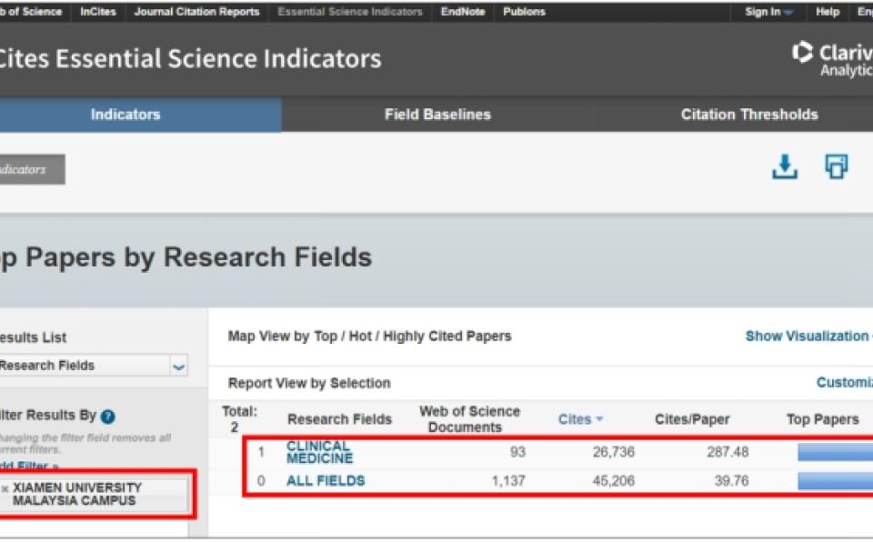Viewport: 873px width, 542px height.
Task: Click the Top Papers column header
Action: coord(822,419)
